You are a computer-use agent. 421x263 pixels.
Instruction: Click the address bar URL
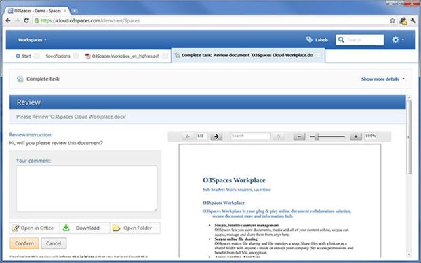[90, 20]
